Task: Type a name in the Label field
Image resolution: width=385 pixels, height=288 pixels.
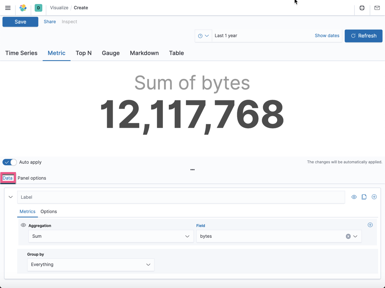Action: (x=181, y=197)
